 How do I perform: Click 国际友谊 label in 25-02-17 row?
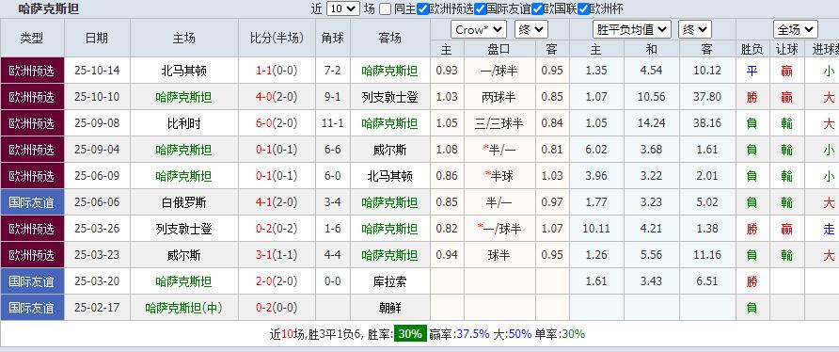(x=32, y=308)
